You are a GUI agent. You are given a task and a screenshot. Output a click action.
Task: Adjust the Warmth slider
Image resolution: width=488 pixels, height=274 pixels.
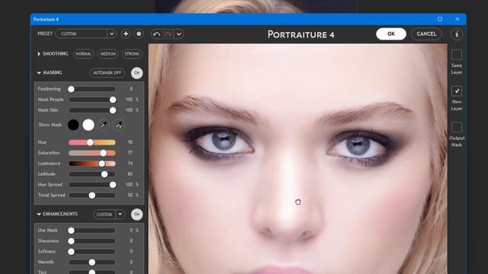91,262
